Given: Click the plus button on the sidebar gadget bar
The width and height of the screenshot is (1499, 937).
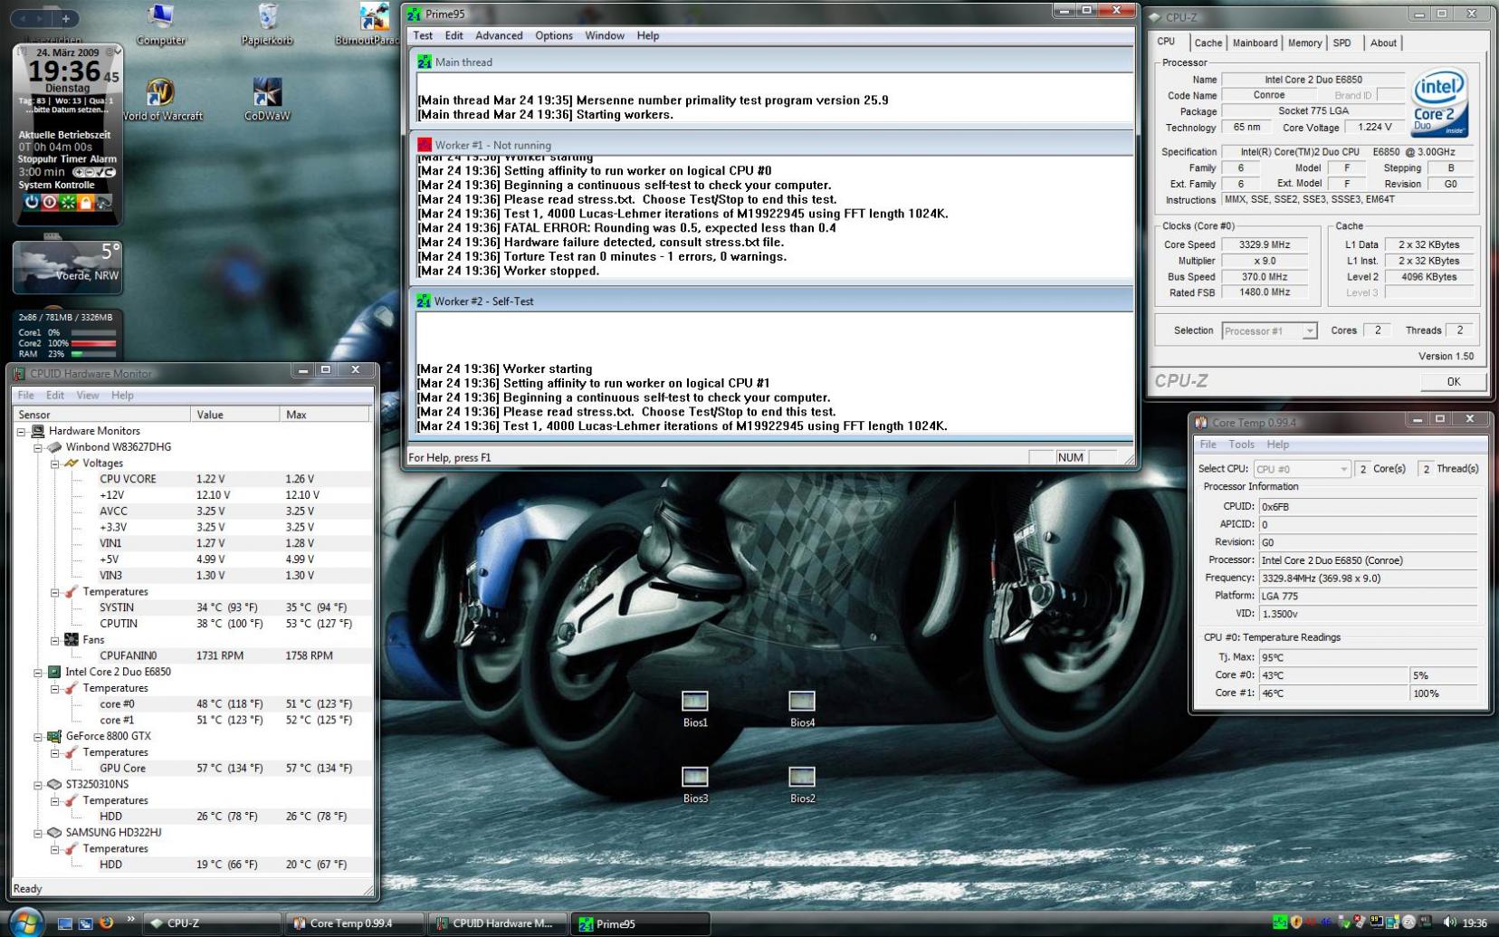Looking at the screenshot, I should pyautogui.click(x=66, y=18).
